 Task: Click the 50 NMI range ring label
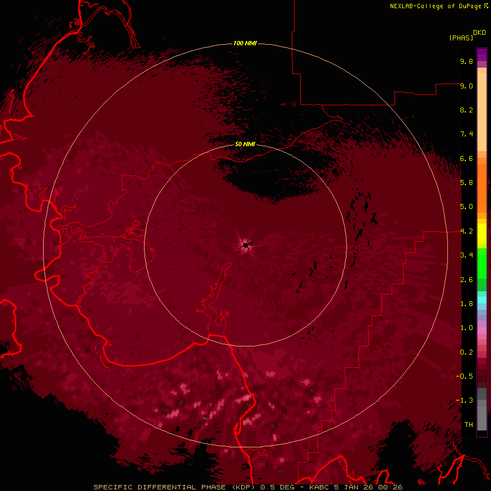click(x=245, y=144)
